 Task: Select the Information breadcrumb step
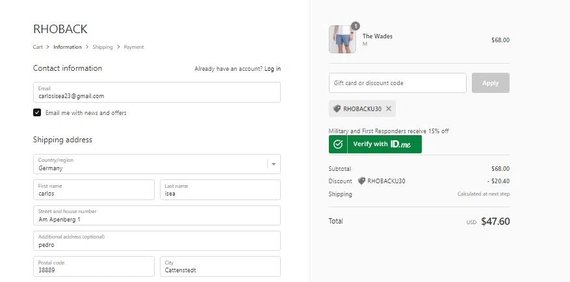[x=68, y=47]
